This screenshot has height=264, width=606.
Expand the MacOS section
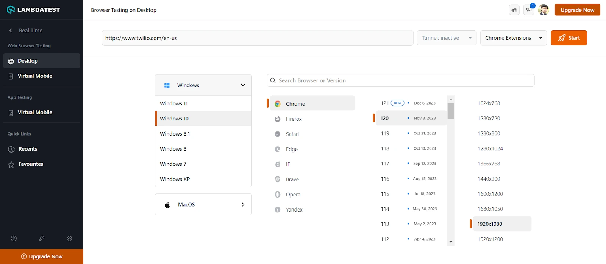[x=203, y=204]
